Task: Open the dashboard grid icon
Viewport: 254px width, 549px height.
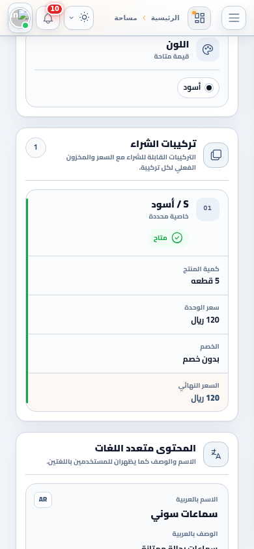Action: pos(199,18)
